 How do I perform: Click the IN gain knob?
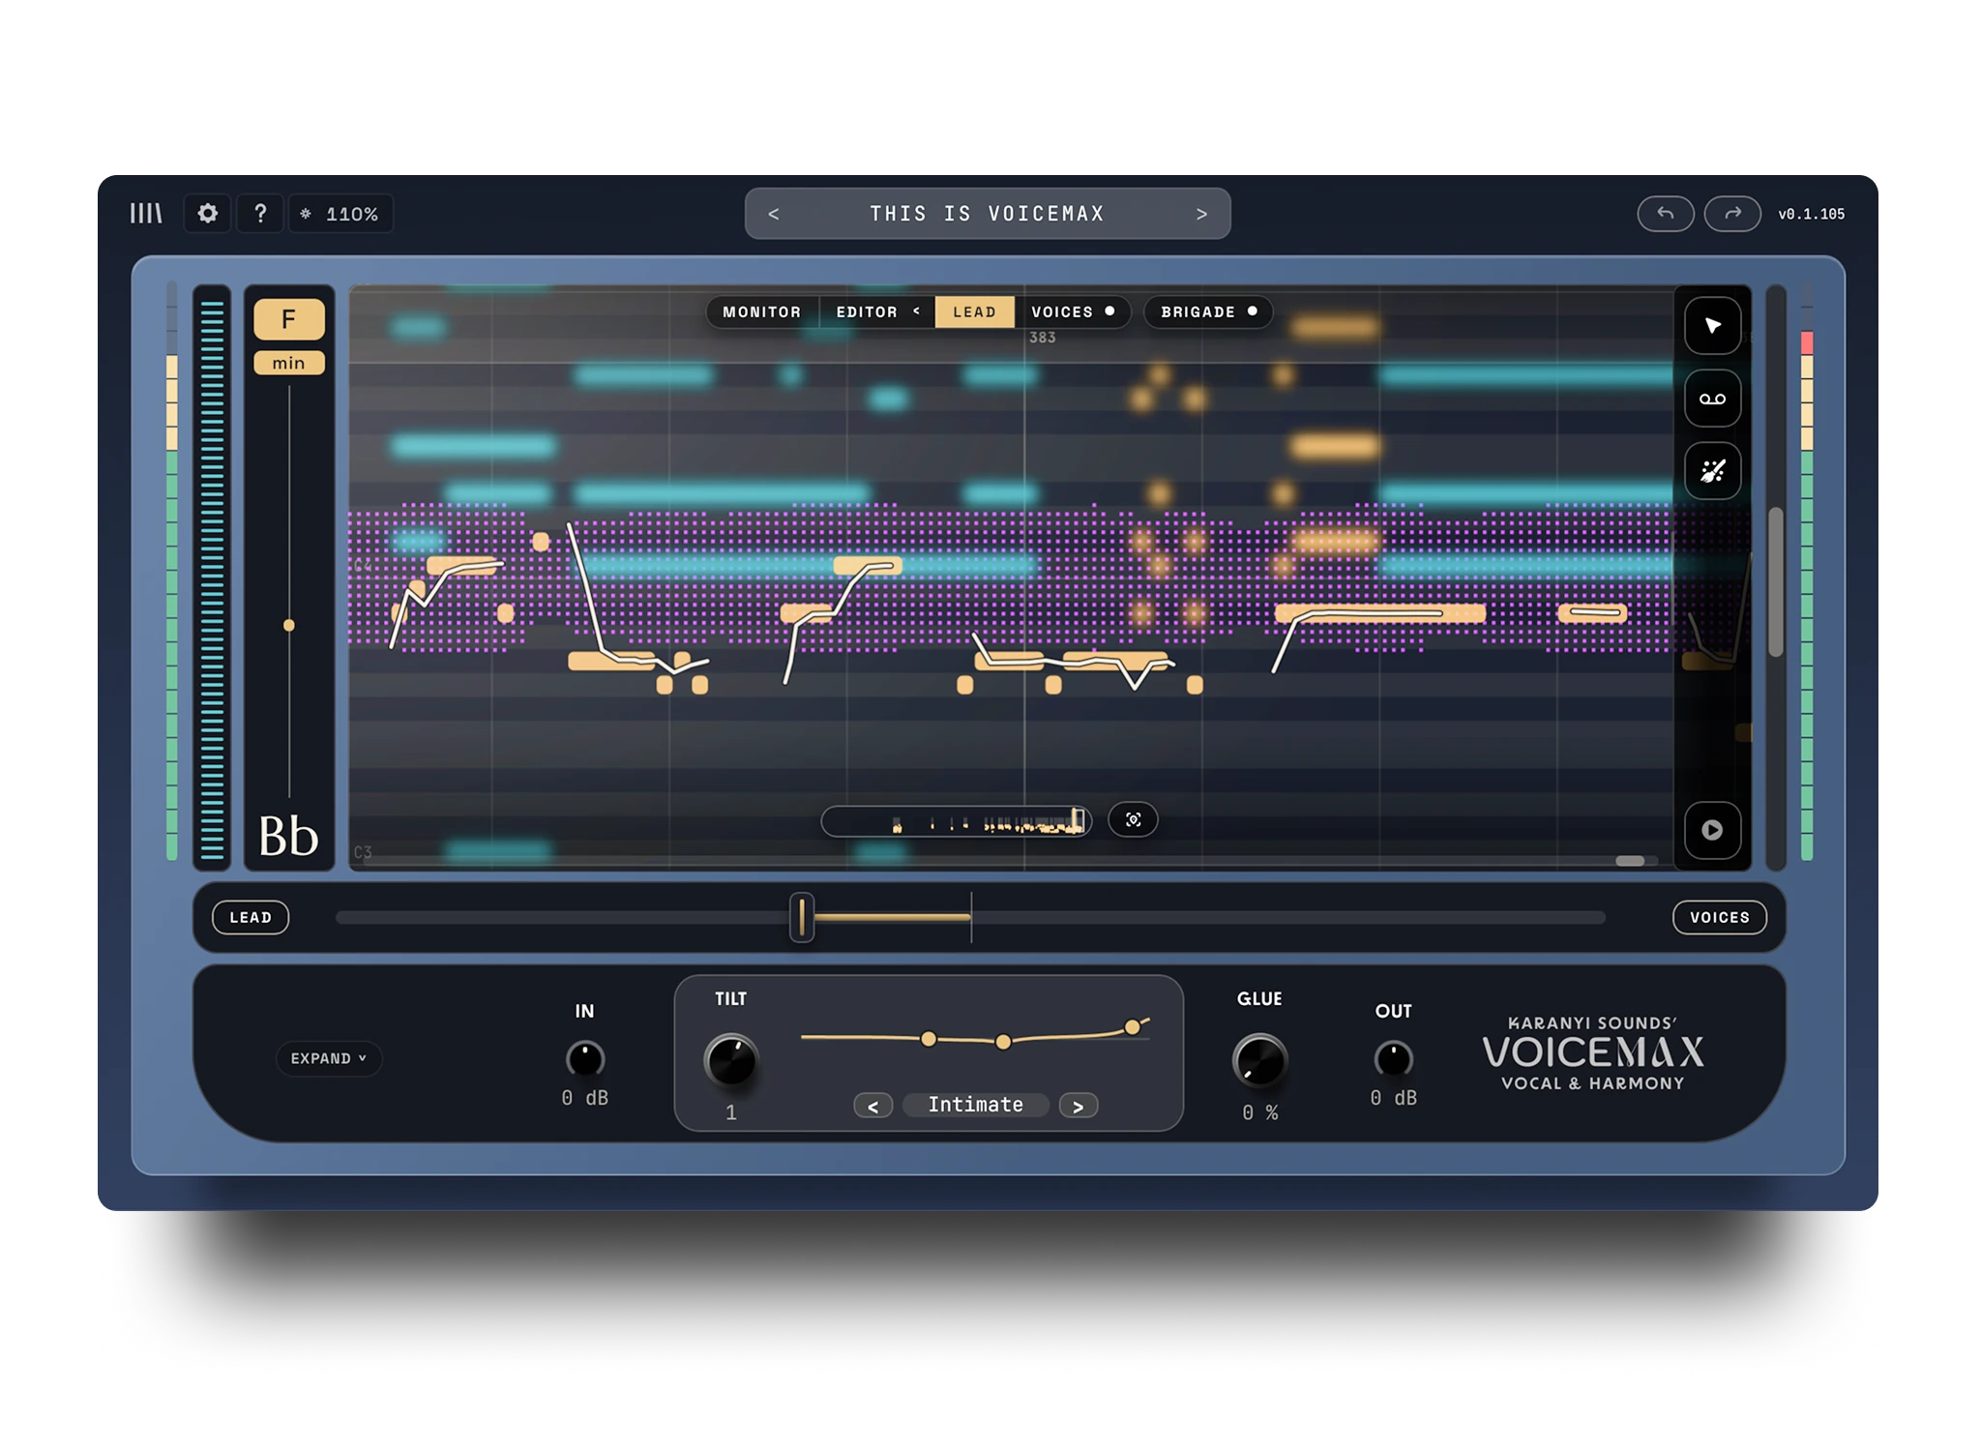(x=585, y=1059)
